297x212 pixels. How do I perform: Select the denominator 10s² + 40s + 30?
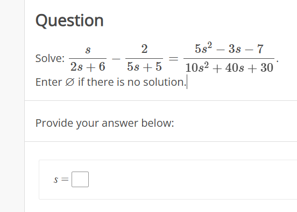[x=229, y=67]
